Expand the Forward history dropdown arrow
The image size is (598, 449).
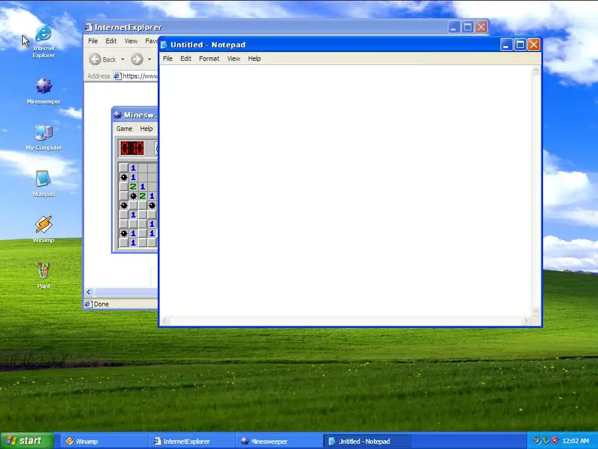(x=149, y=59)
